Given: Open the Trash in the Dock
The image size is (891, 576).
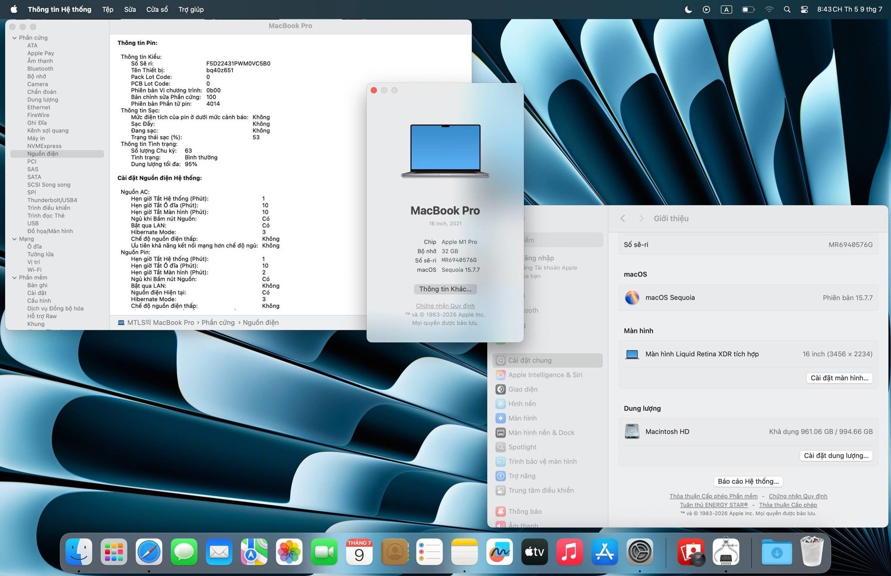Looking at the screenshot, I should [x=812, y=552].
